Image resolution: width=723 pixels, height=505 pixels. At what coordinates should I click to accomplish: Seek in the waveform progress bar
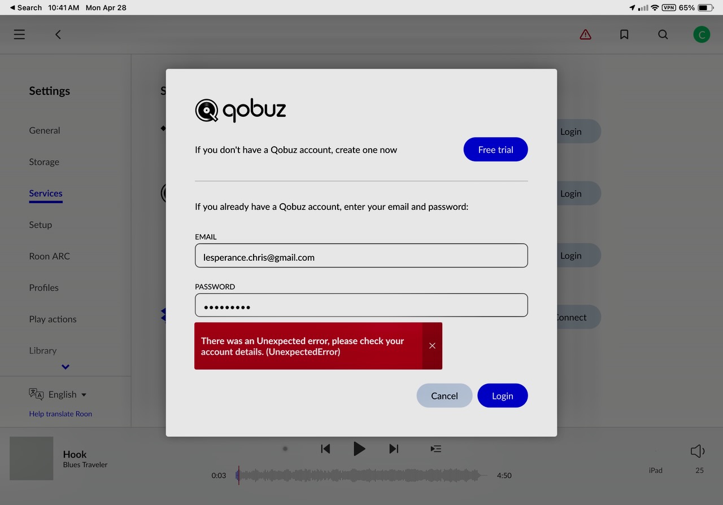[x=361, y=475]
